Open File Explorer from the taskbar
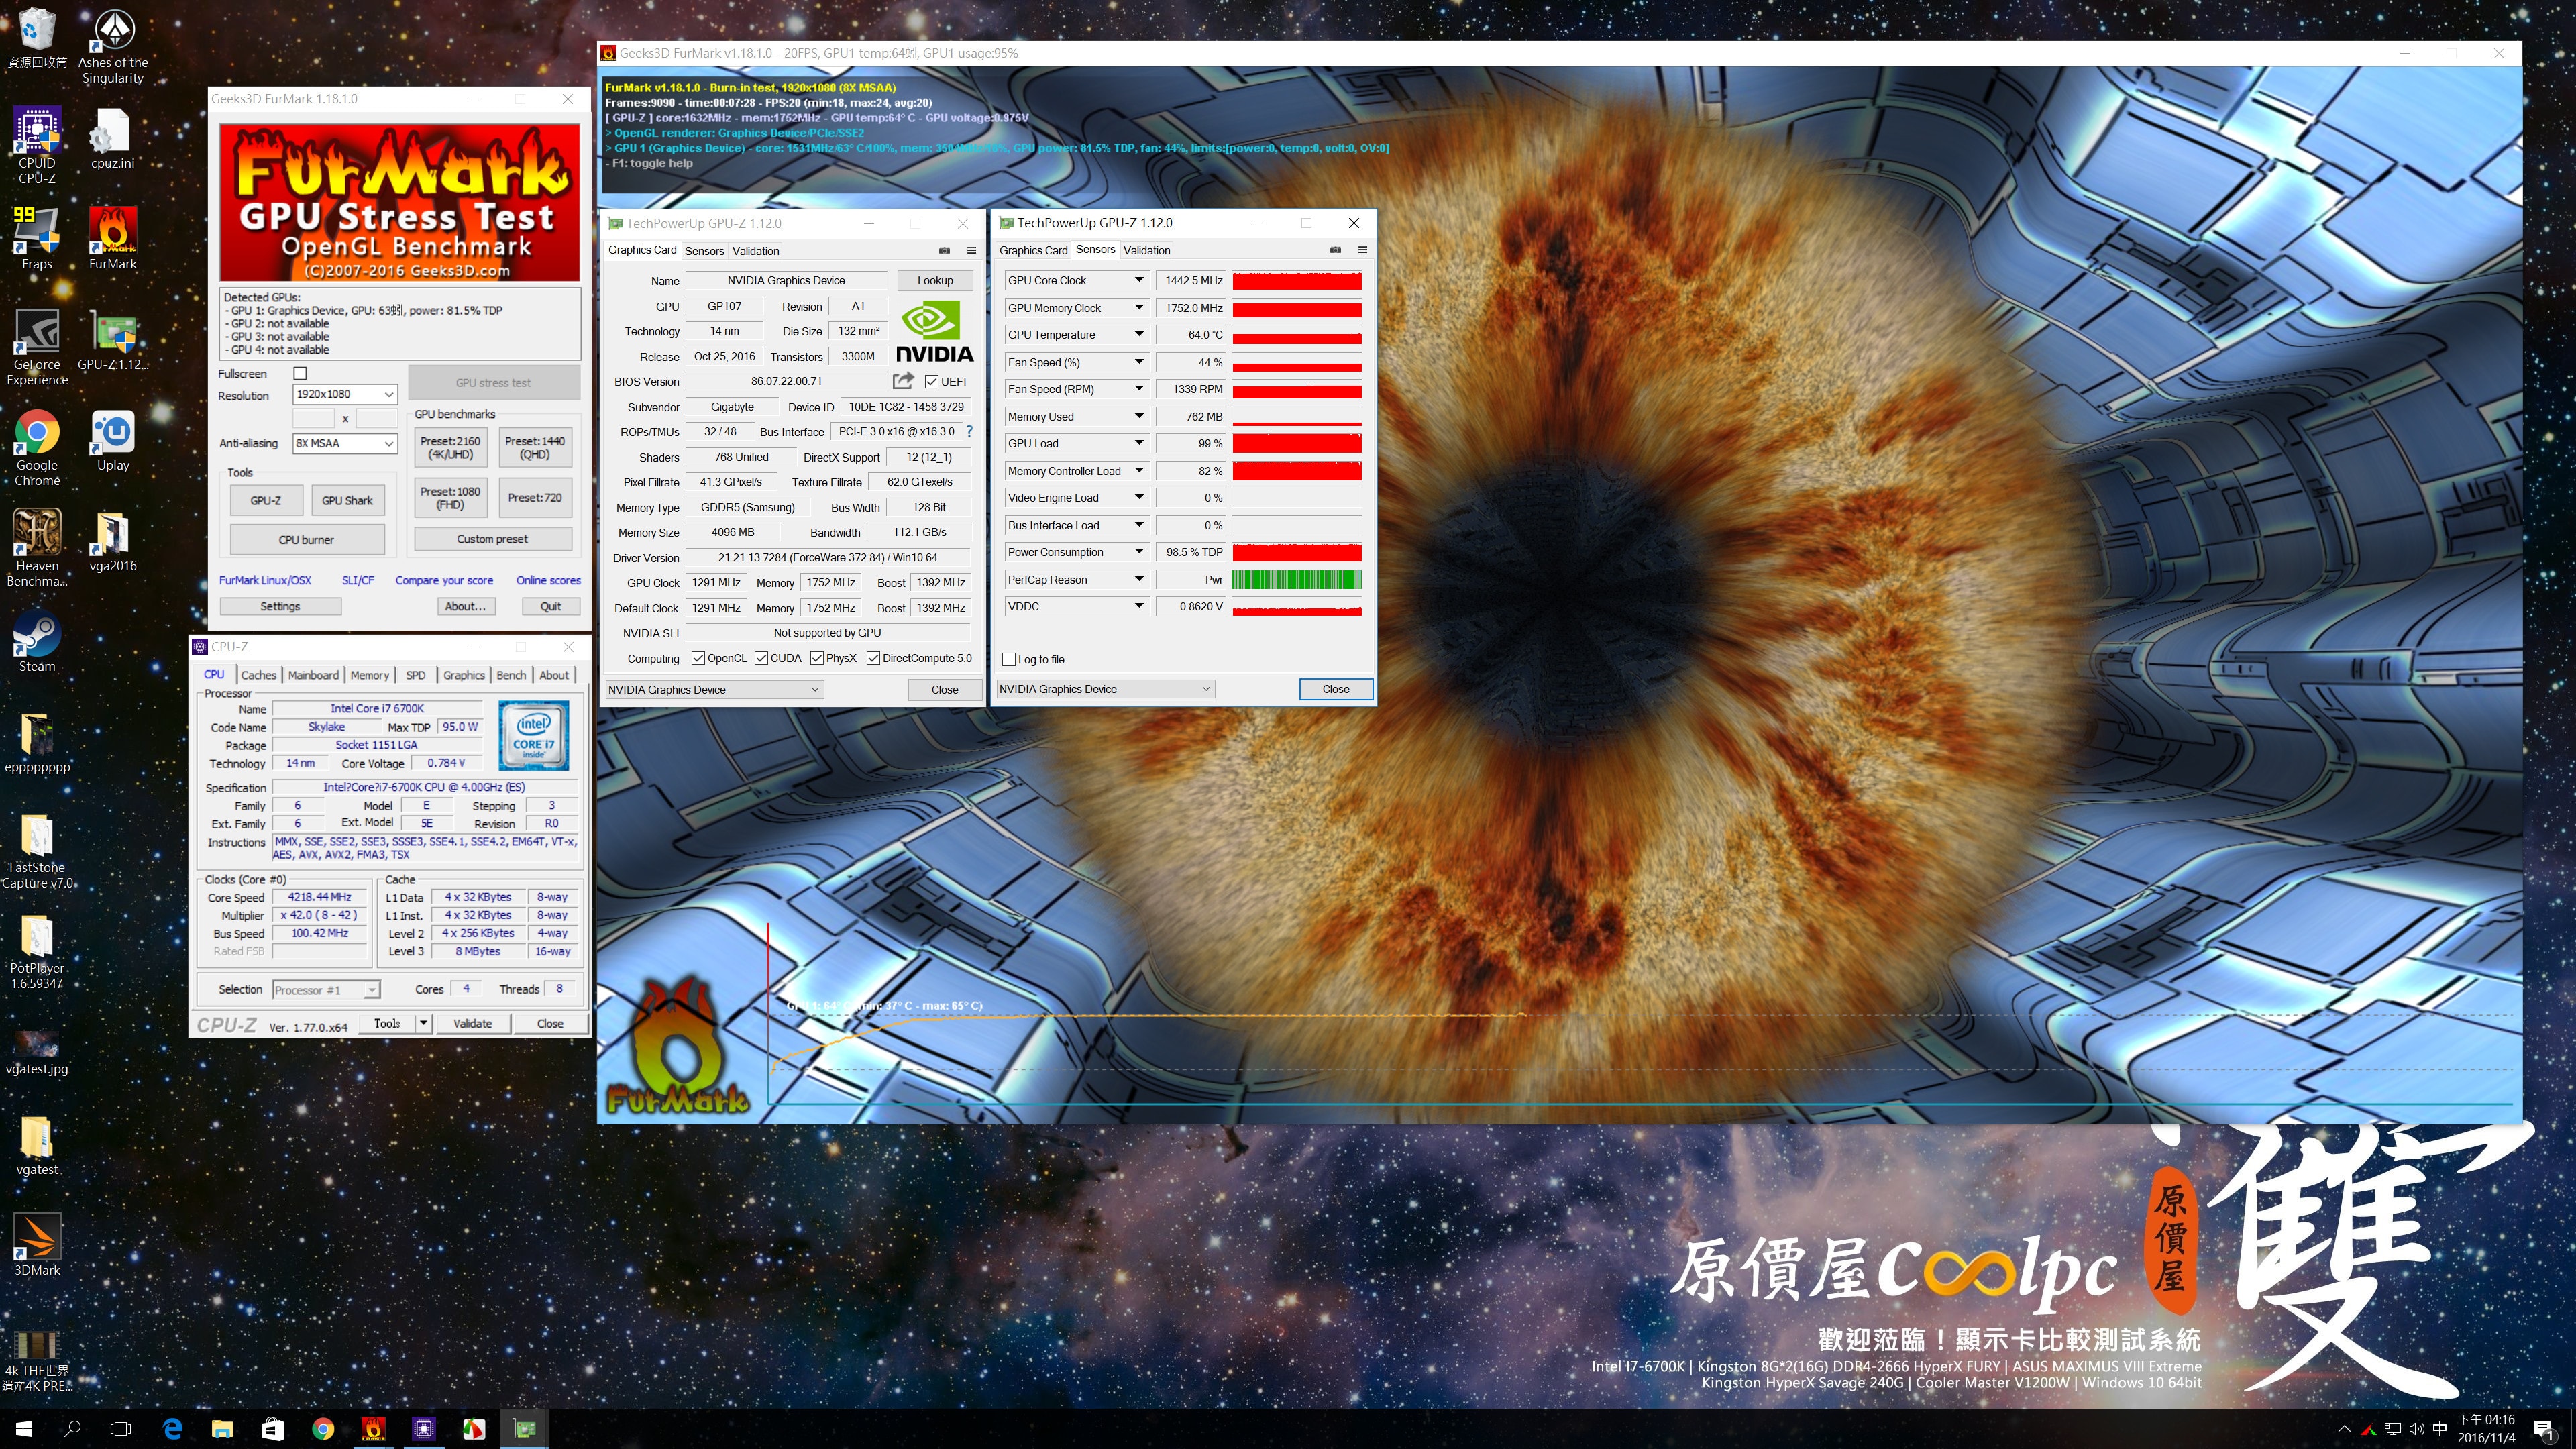 222,1429
